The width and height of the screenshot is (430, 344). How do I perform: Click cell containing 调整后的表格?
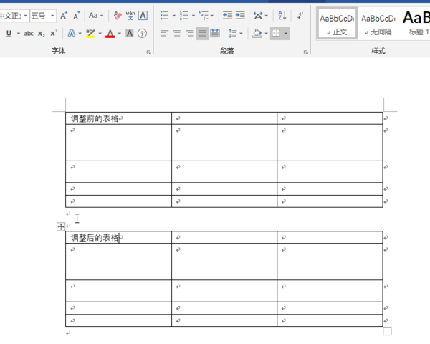118,237
